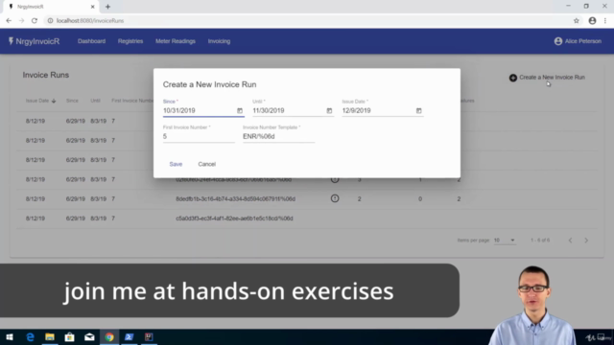Focus the Until date field

click(288, 111)
